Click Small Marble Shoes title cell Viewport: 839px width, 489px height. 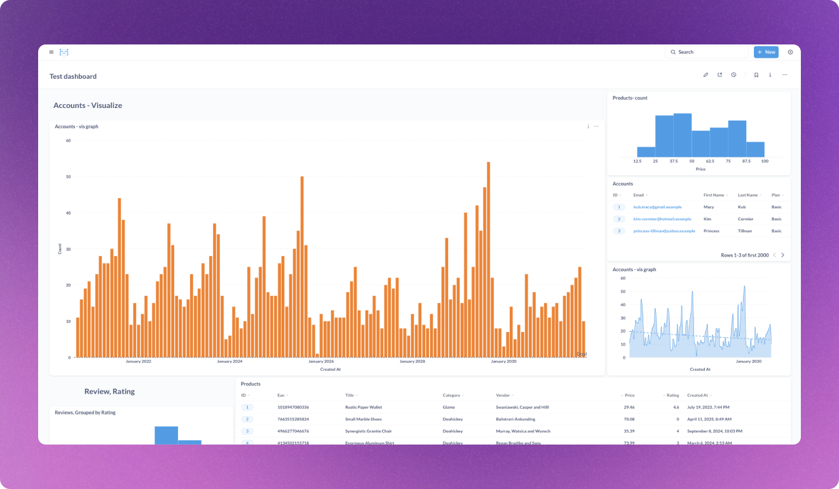(364, 419)
